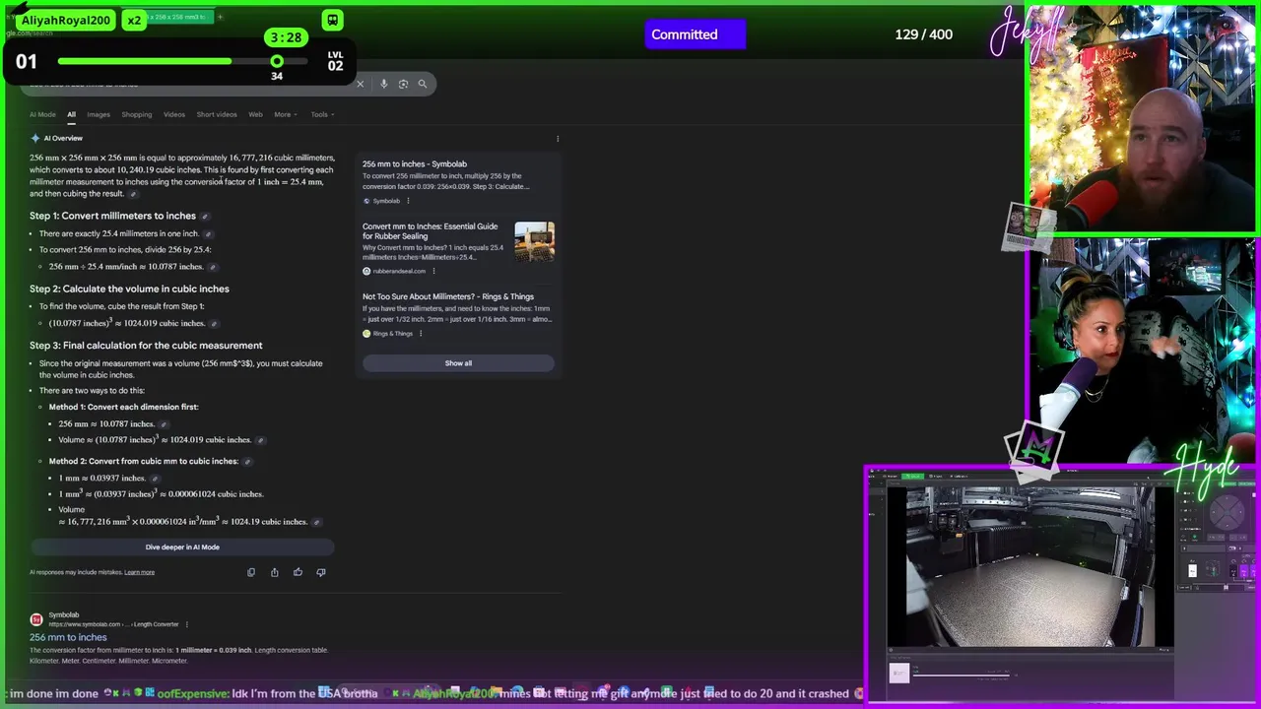The width and height of the screenshot is (1261, 709).
Task: Copy the AI Overview response
Action: point(251,572)
